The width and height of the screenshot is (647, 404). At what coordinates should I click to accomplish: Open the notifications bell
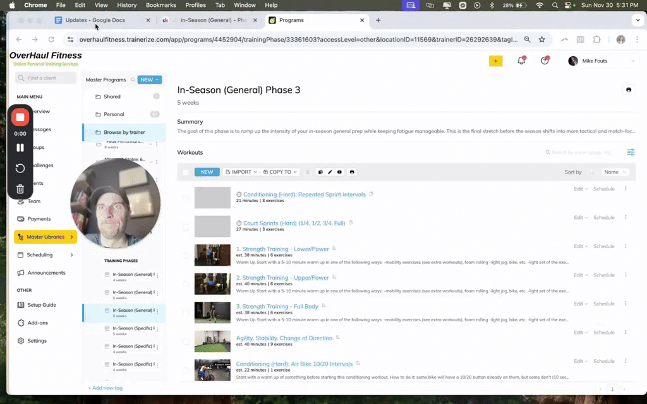[521, 61]
